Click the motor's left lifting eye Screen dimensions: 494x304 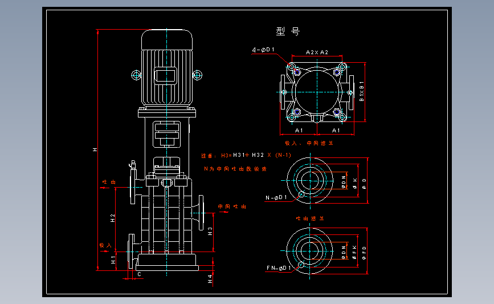[x=136, y=75]
